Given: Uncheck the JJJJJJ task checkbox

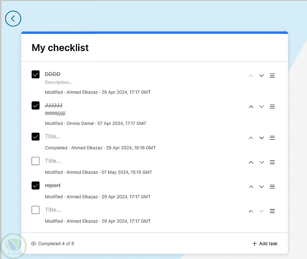Looking at the screenshot, I should (x=36, y=105).
